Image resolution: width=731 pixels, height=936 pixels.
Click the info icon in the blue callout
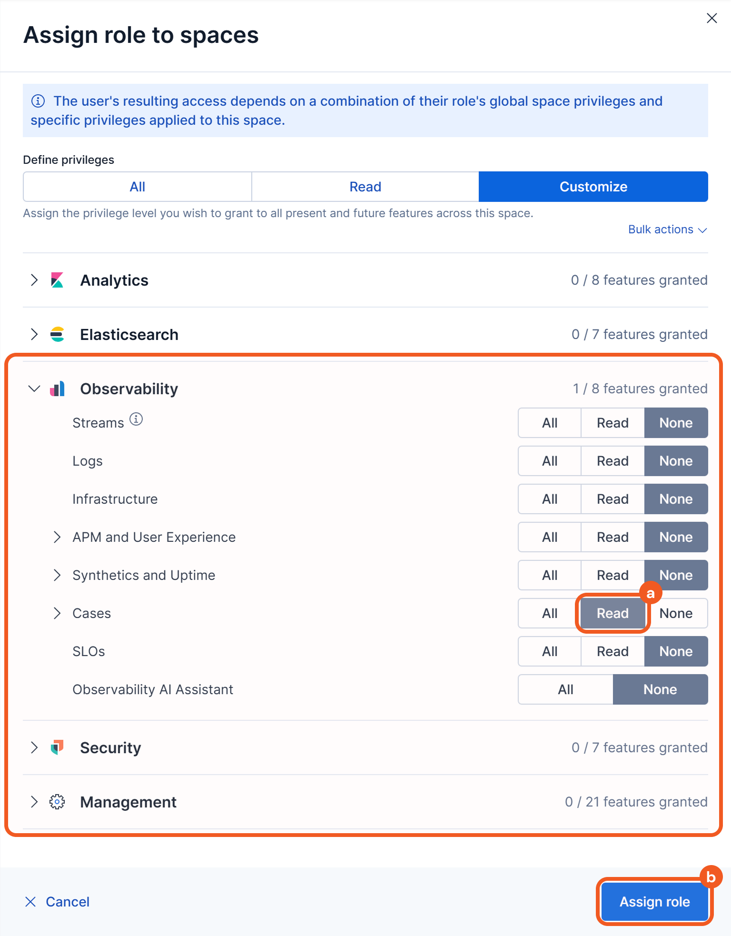click(38, 101)
